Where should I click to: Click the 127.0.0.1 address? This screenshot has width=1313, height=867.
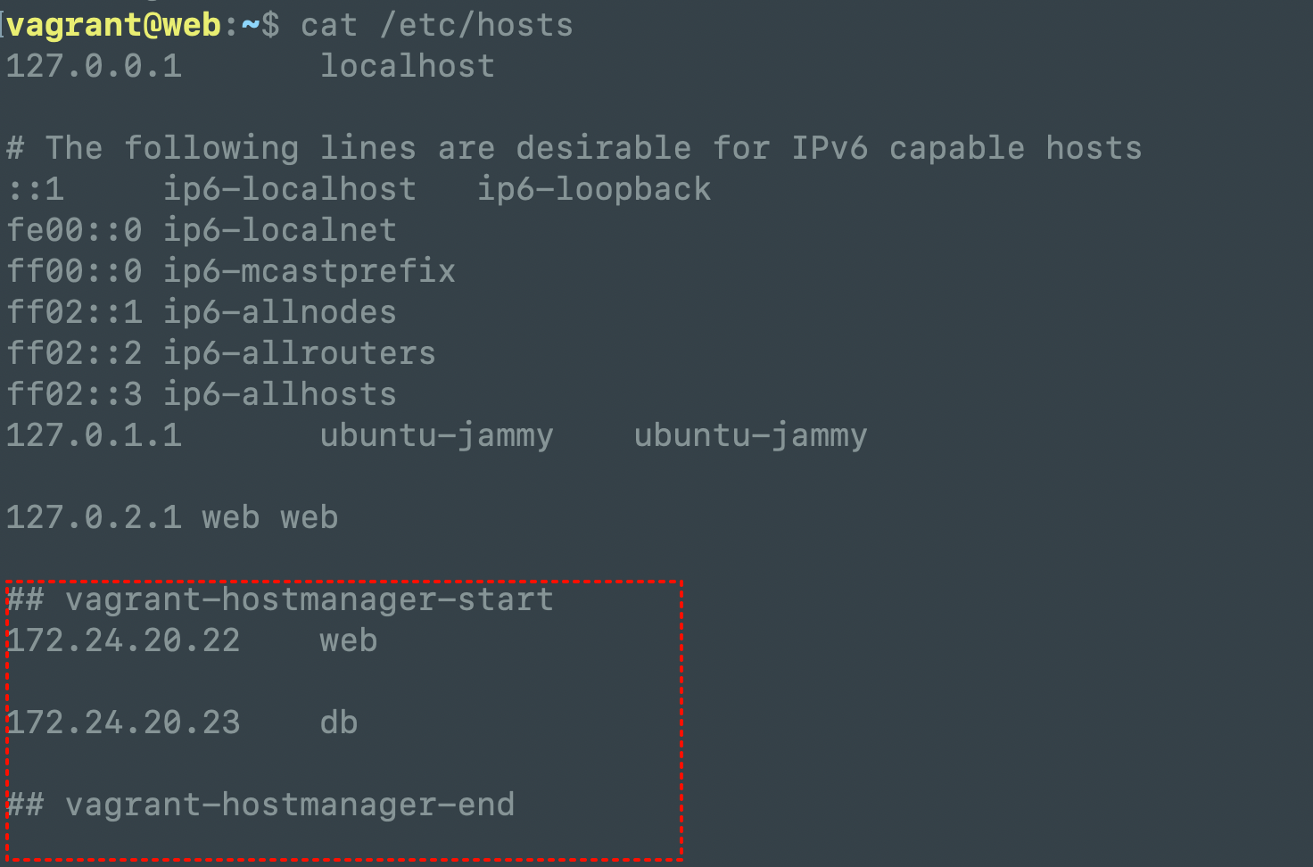tap(94, 66)
